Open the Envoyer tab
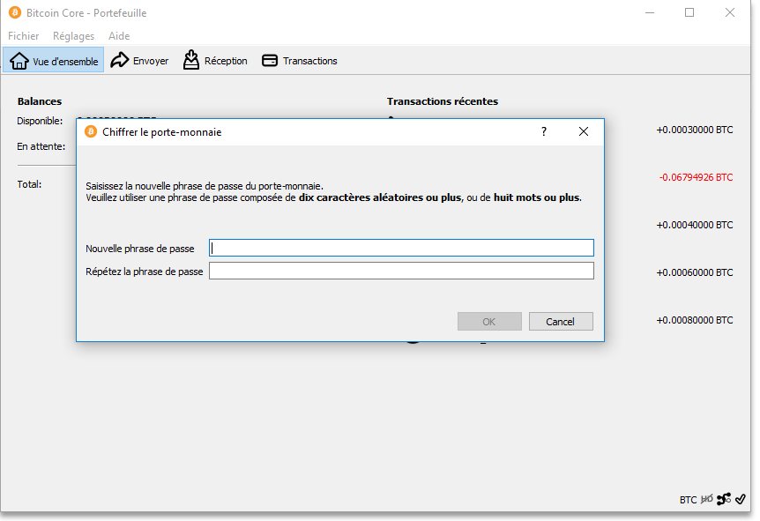Viewport: 760px width, 521px height. pyautogui.click(x=139, y=61)
